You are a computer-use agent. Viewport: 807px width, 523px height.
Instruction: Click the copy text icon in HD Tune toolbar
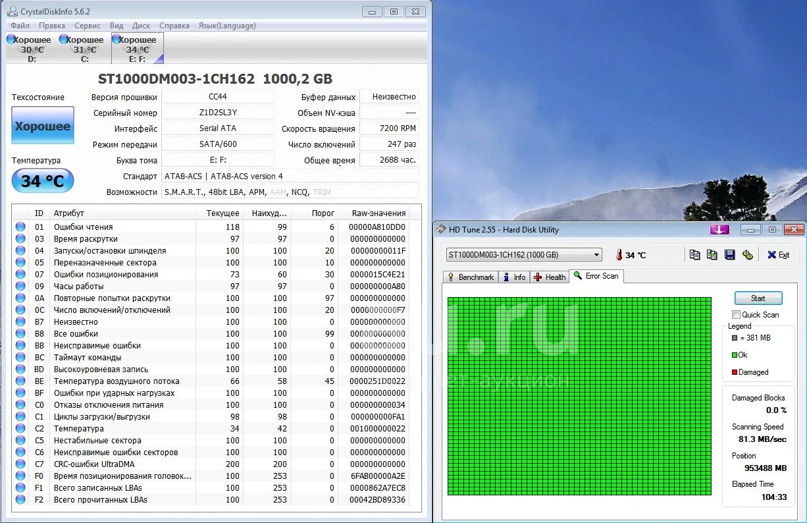coord(695,255)
